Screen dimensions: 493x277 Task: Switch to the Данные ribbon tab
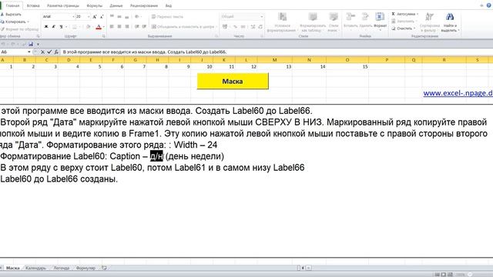click(x=116, y=5)
